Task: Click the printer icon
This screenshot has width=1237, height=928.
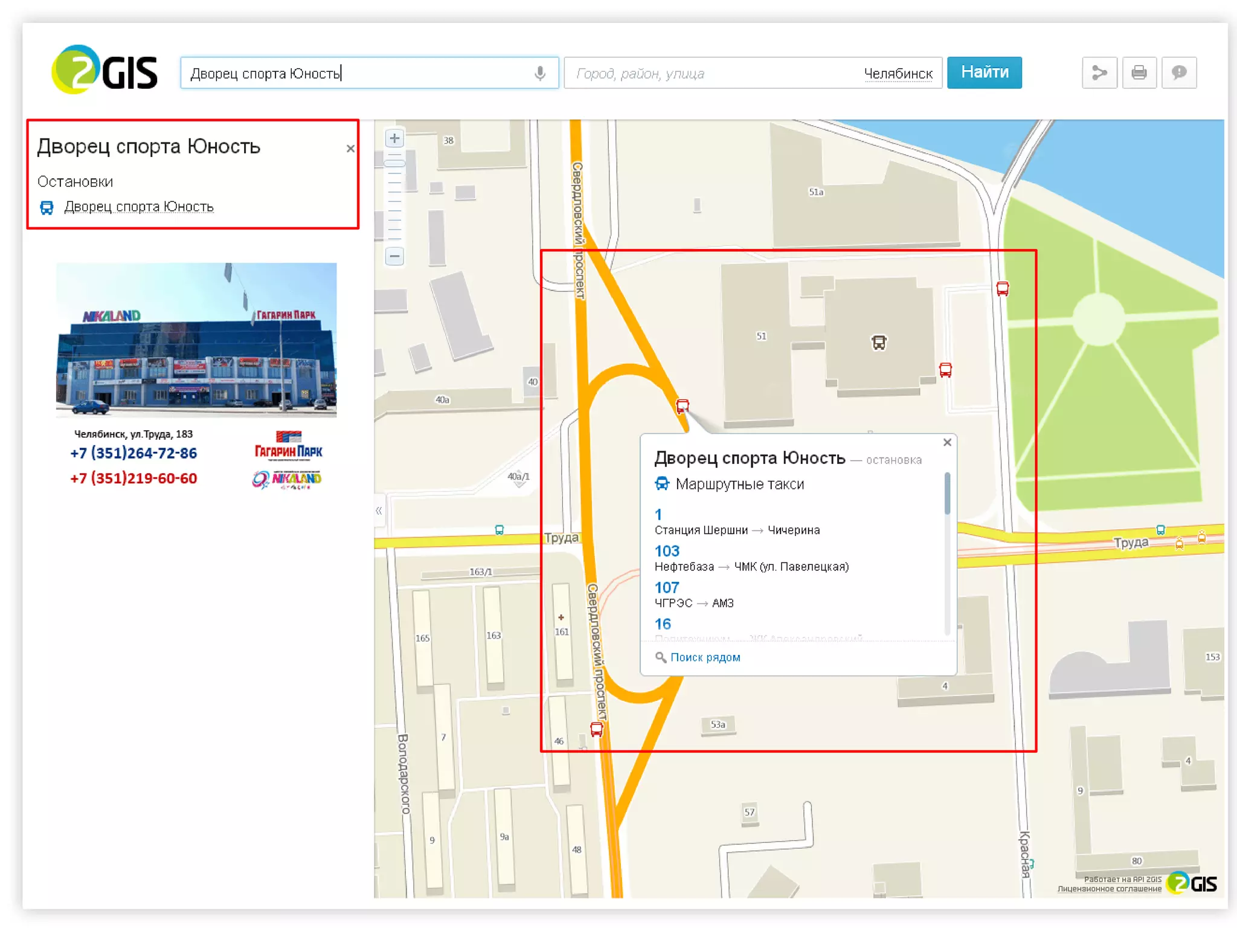Action: tap(1139, 73)
